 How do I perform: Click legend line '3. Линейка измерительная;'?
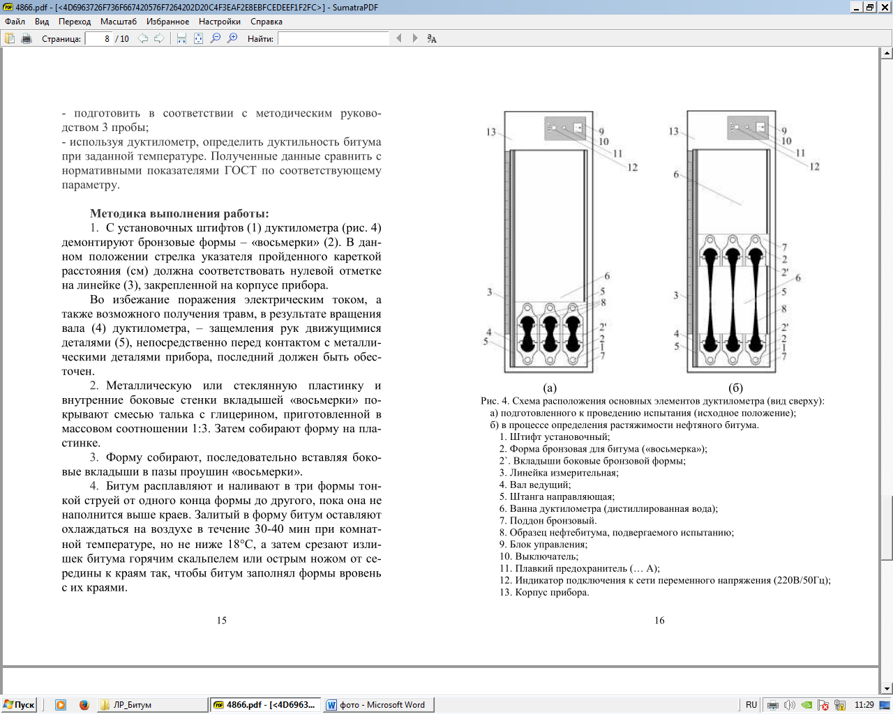(559, 473)
